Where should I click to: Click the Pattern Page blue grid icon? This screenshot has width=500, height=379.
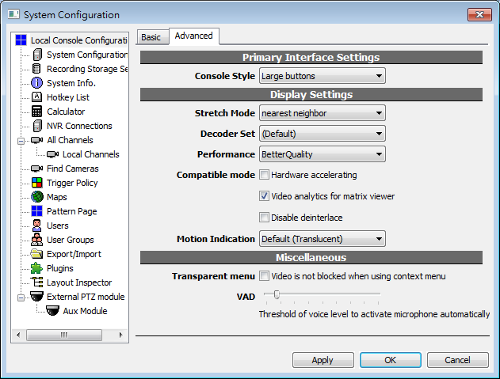(37, 211)
